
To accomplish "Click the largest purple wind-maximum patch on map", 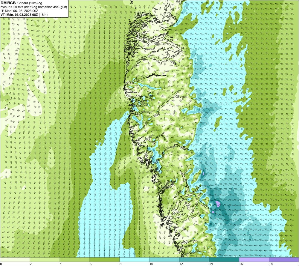I will (218, 204).
